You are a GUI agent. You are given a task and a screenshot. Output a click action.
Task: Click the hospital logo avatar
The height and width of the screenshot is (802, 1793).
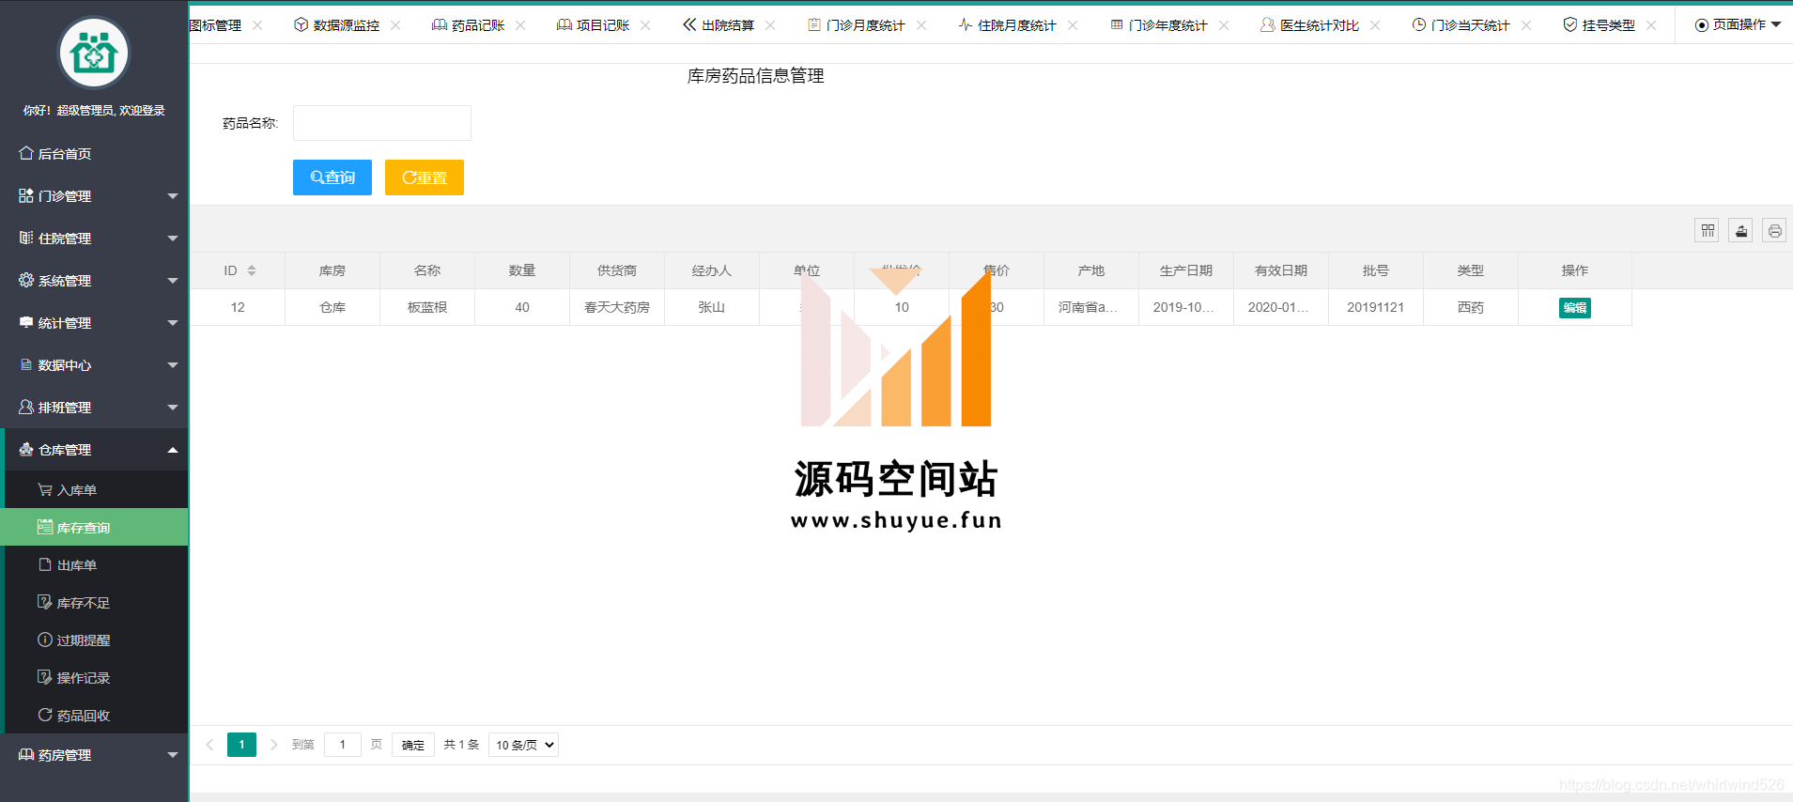coord(94,54)
